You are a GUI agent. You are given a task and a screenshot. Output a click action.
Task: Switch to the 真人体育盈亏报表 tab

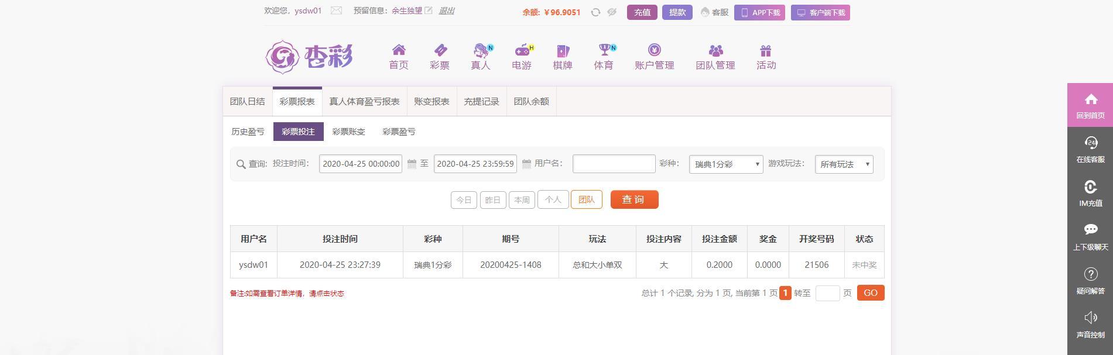point(364,101)
